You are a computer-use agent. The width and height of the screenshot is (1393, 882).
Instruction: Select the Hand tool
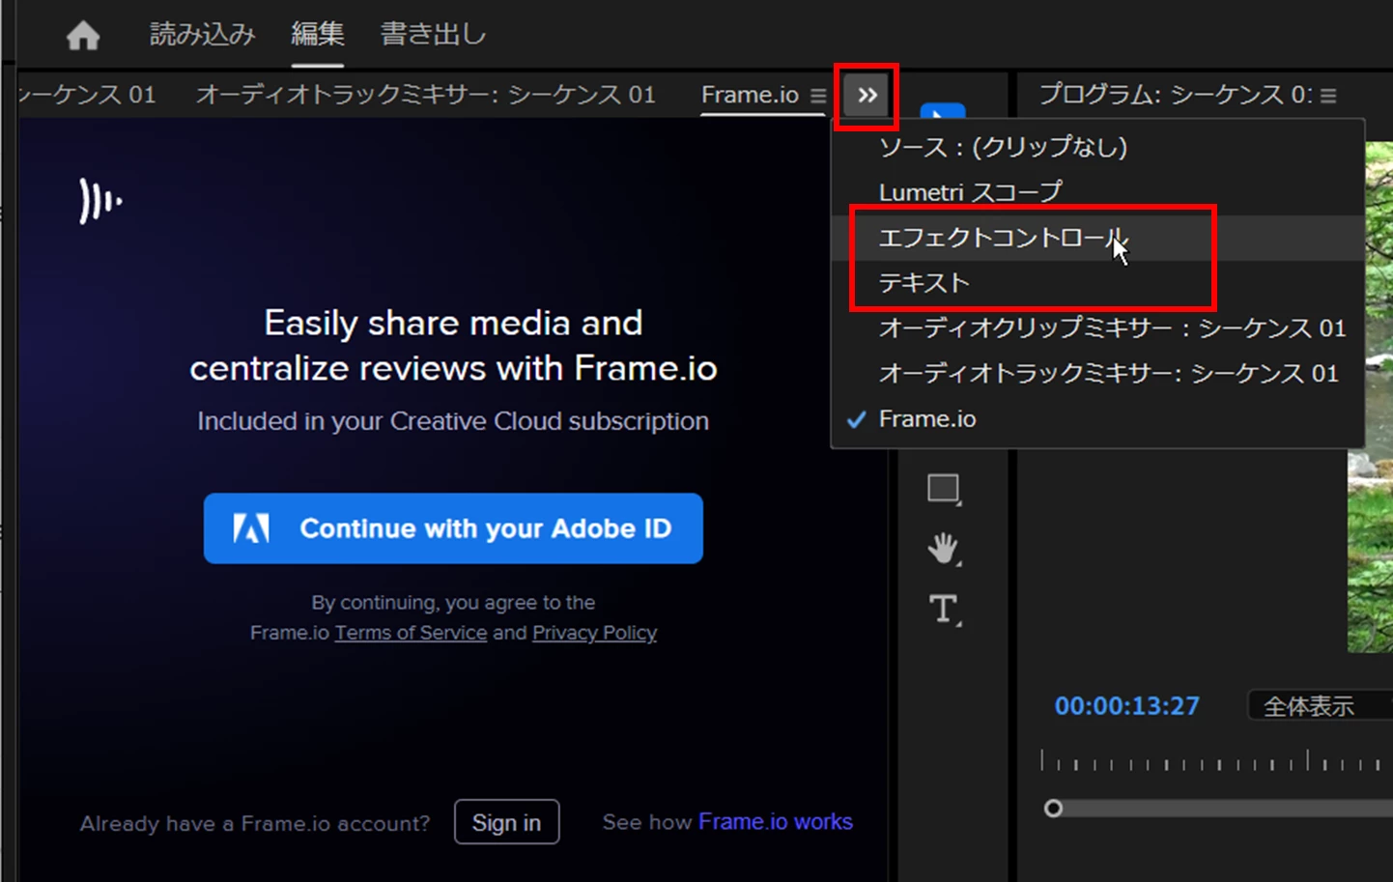coord(944,550)
